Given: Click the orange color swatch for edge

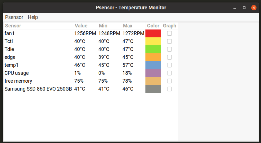Looking at the screenshot, I should coord(153,57).
